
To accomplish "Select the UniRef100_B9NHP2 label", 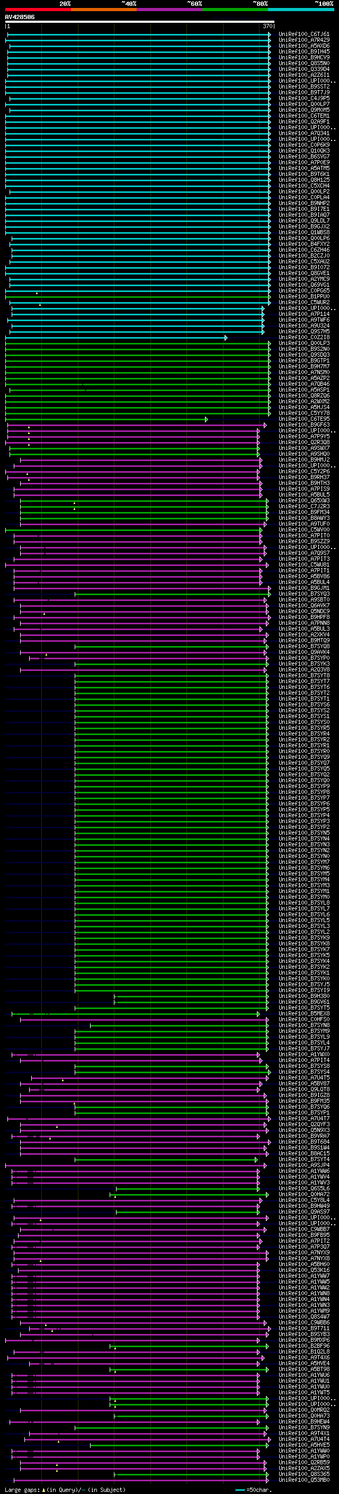I will click(304, 203).
